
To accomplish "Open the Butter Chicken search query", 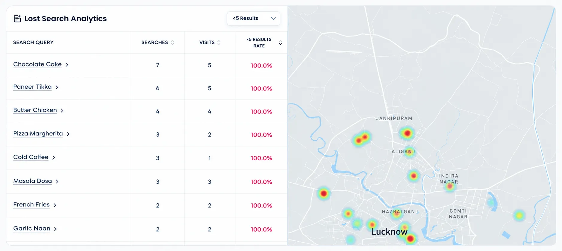I will (35, 110).
